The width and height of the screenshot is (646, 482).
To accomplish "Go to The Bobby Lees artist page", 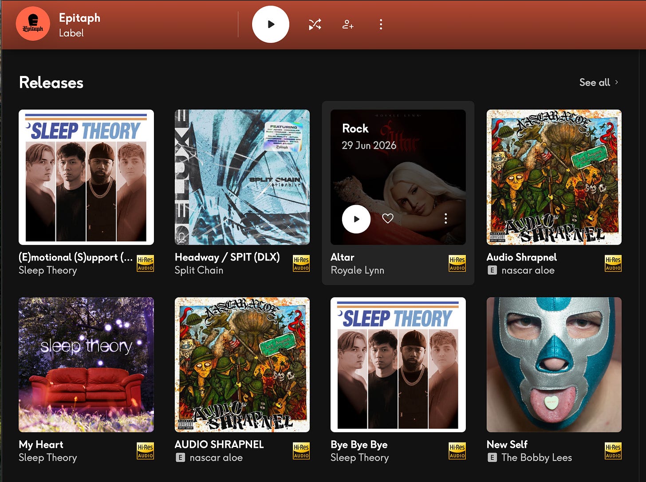I will click(537, 458).
